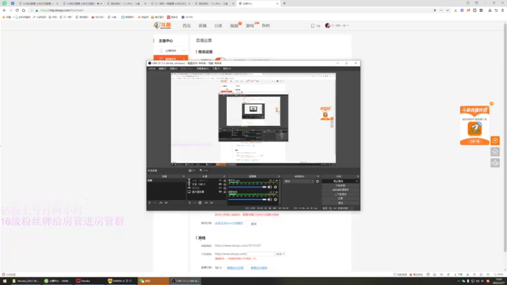Click the 退出 button in OBS controls
This screenshot has height=285, width=507.
point(340,203)
